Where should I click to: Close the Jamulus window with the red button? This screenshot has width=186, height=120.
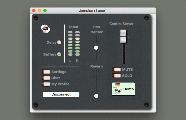pyautogui.click(x=34, y=11)
